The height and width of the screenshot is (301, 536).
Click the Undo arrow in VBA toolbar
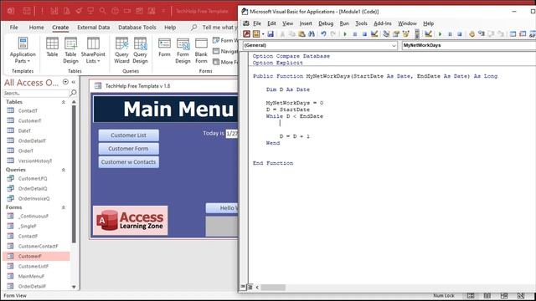coord(323,33)
